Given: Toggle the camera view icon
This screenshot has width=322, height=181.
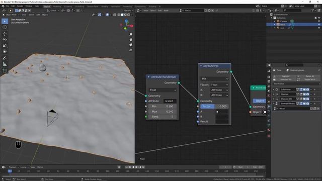Looking at the screenshot, I should pos(131,45).
